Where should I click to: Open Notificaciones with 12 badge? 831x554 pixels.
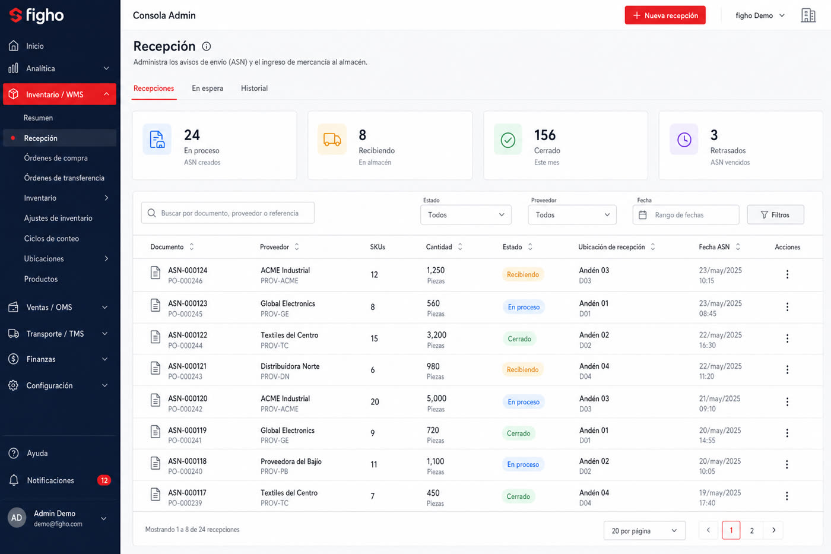59,480
